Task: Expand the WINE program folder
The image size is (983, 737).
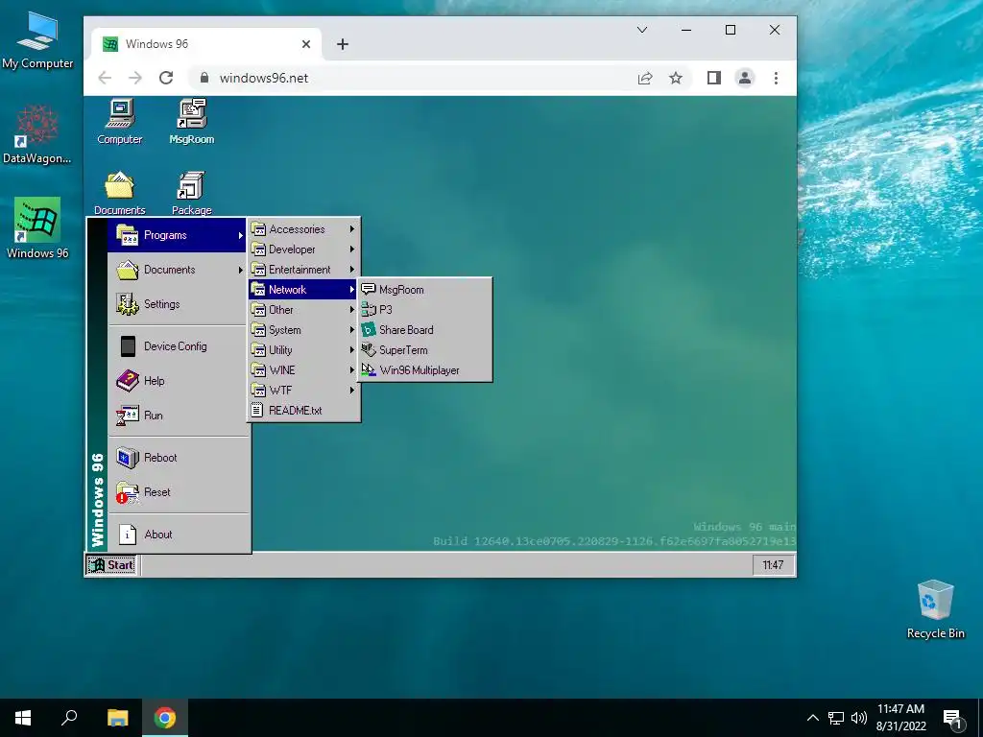Action: coord(303,369)
